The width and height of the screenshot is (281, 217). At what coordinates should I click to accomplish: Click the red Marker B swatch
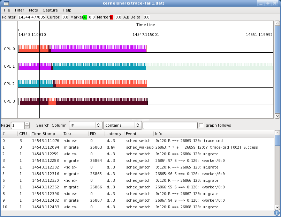[112, 17]
